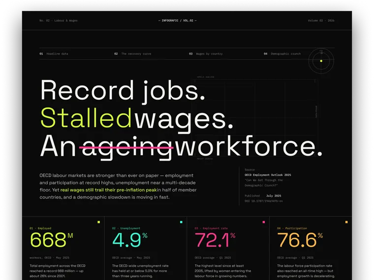Select '03 Wages by country' nav item

206,54
